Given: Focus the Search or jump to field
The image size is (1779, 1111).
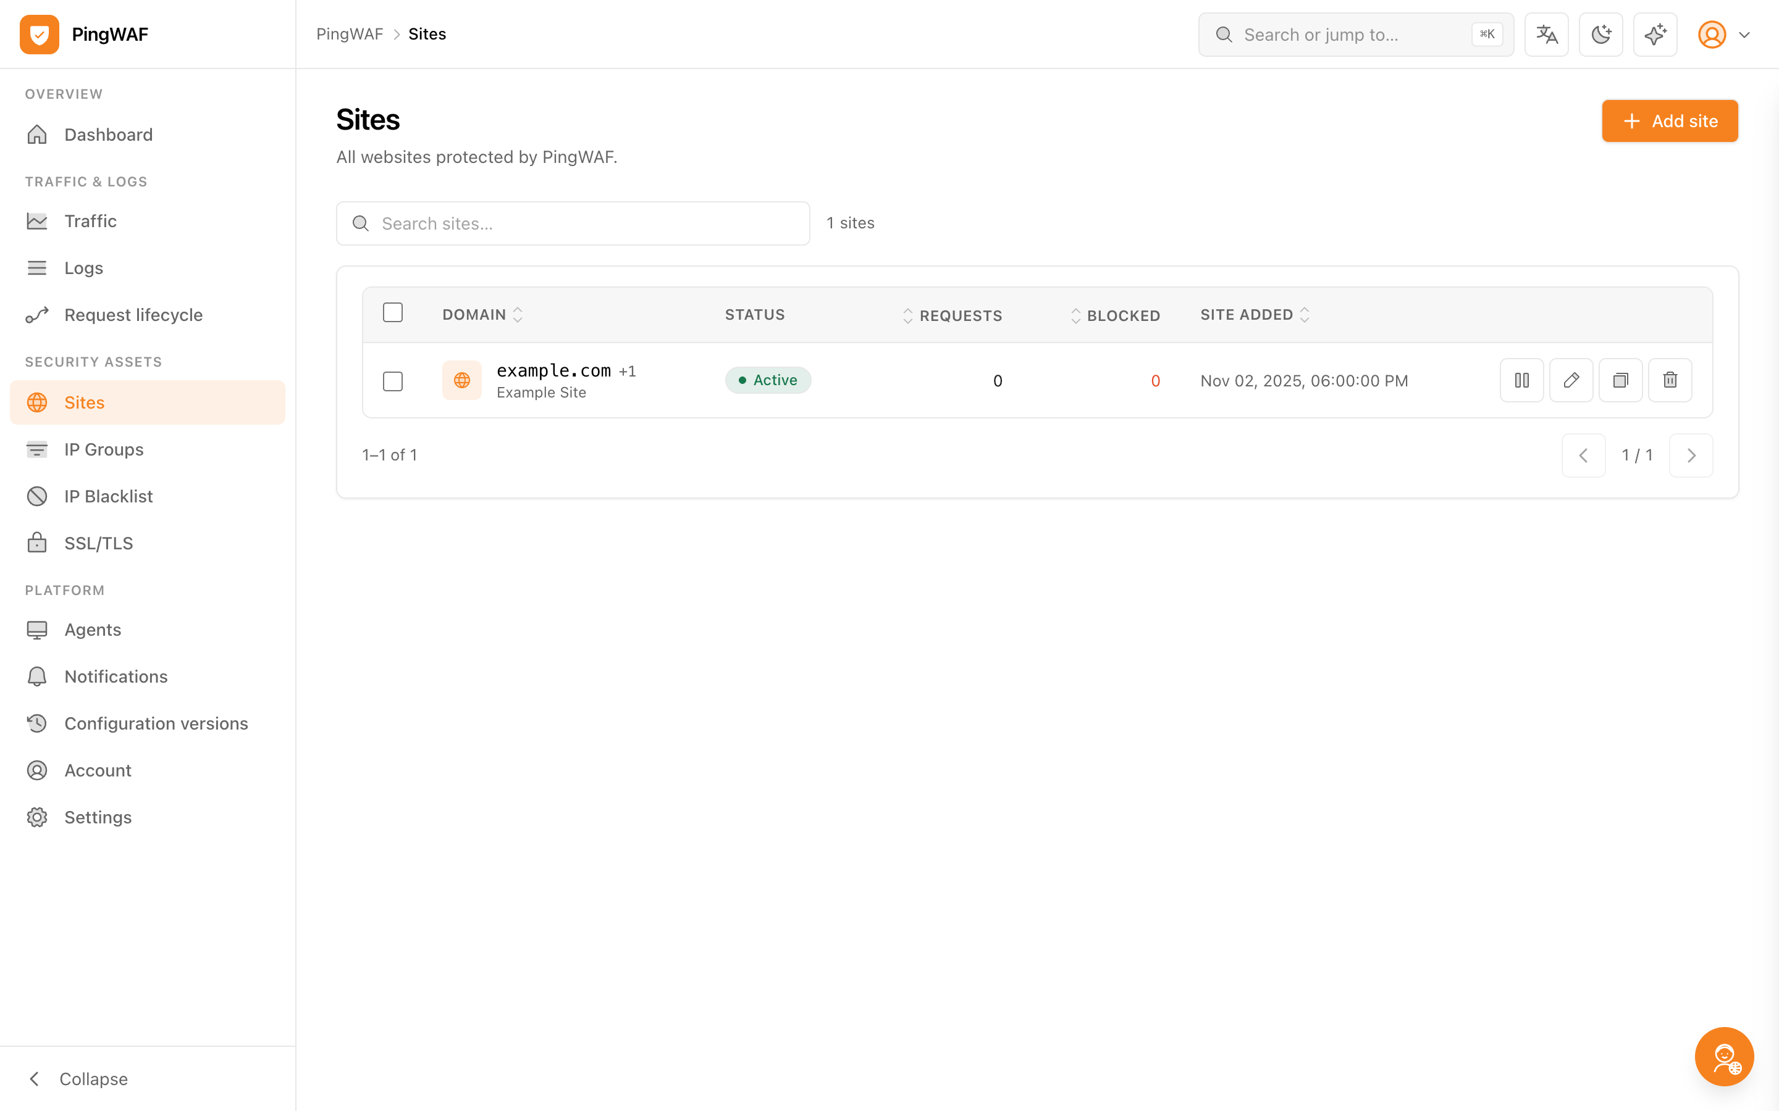Looking at the screenshot, I should coord(1356,35).
